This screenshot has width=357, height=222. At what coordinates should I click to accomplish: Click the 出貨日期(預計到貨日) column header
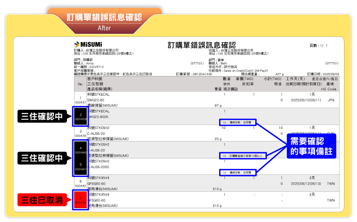[x=304, y=84]
